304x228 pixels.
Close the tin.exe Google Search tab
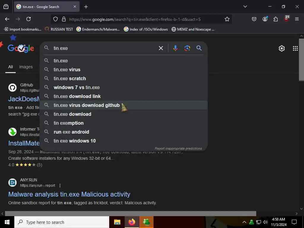75,7
